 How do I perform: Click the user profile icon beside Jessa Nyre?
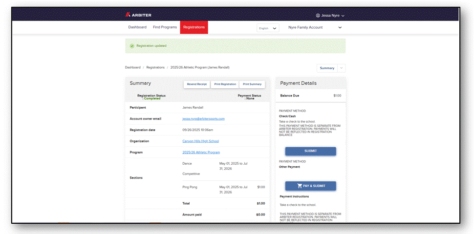coord(318,16)
